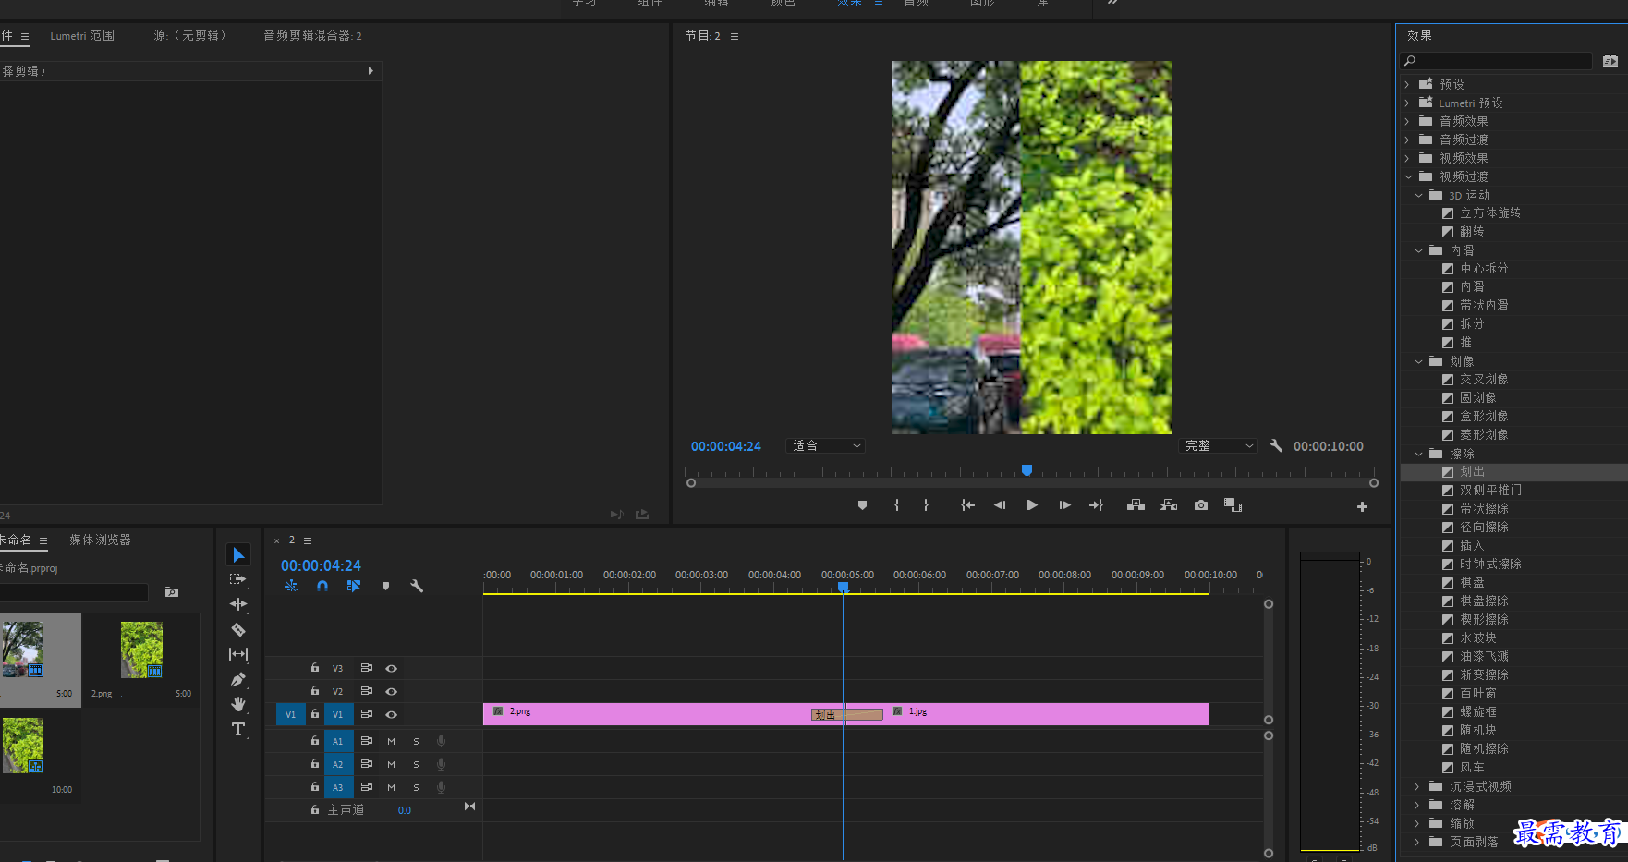
Task: Click the timeline playhead at 00:00:04:24
Action: tap(843, 587)
